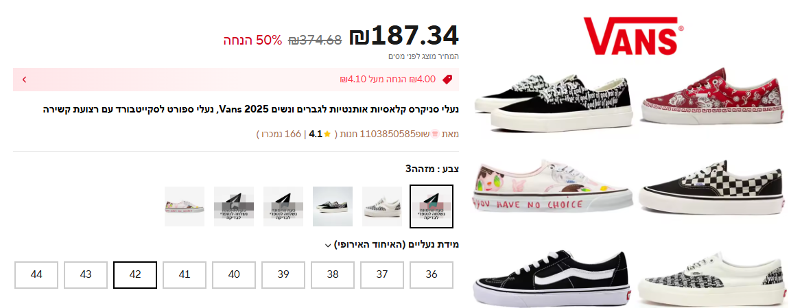The width and height of the screenshot is (791, 308).
Task: Select the white checkered sneaker color thumbnail
Action: tap(382, 206)
